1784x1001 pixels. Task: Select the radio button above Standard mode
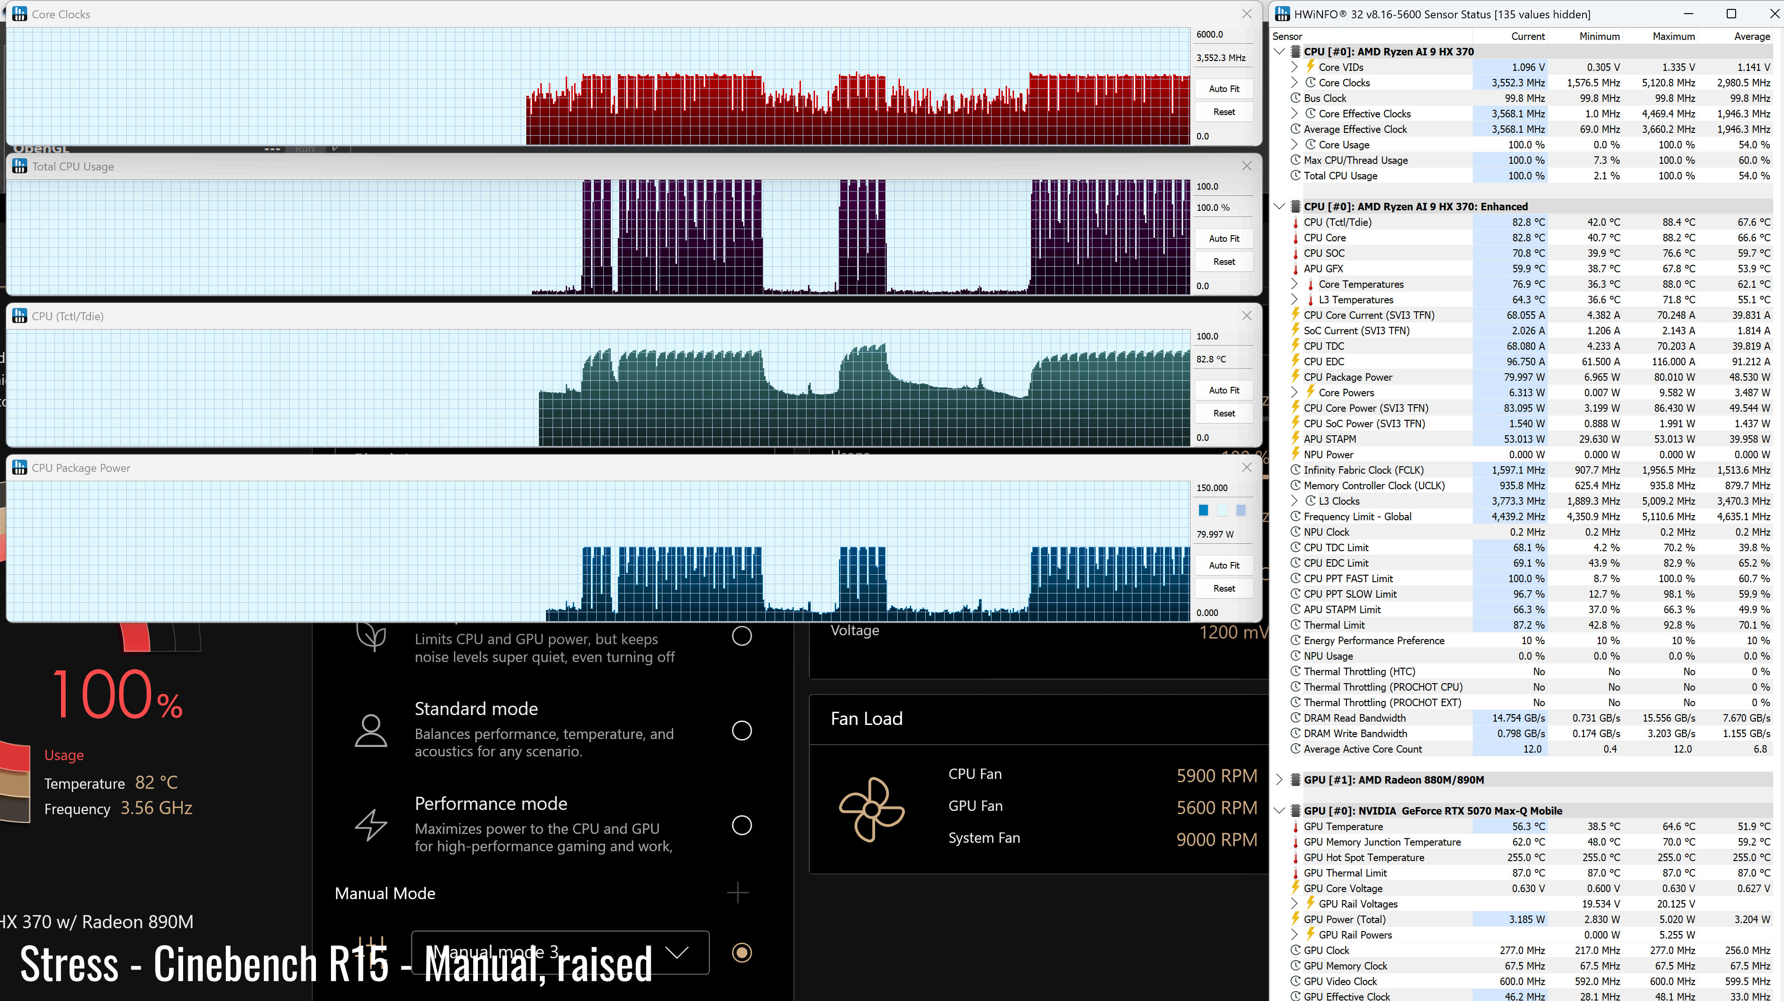[742, 636]
